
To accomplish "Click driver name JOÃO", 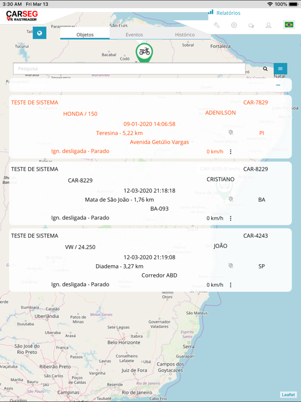I will click(x=221, y=246).
